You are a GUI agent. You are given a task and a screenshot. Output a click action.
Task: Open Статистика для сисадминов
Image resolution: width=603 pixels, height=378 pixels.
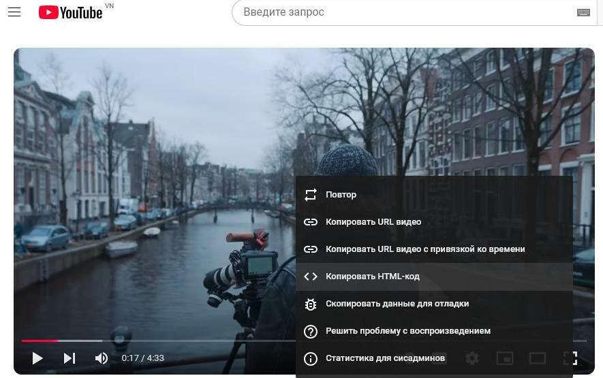(434, 358)
